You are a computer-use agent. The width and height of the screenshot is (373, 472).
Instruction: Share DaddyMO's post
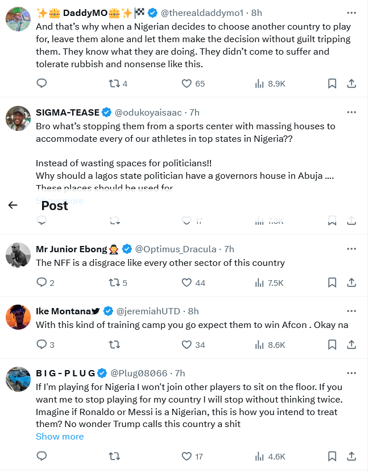pyautogui.click(x=351, y=84)
